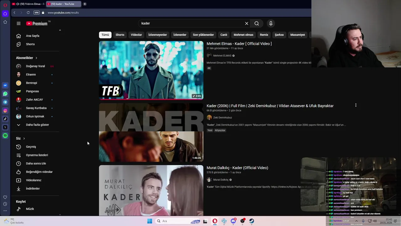Open Steam from the taskbar

pyautogui.click(x=252, y=221)
